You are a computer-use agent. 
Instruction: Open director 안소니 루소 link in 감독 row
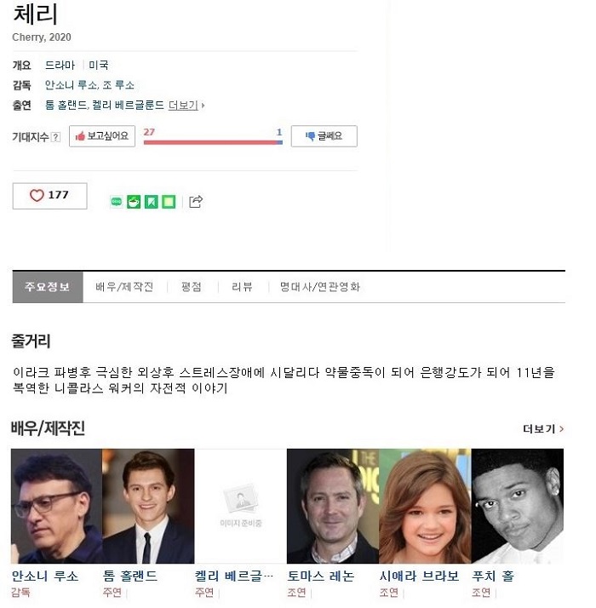pyautogui.click(x=71, y=85)
